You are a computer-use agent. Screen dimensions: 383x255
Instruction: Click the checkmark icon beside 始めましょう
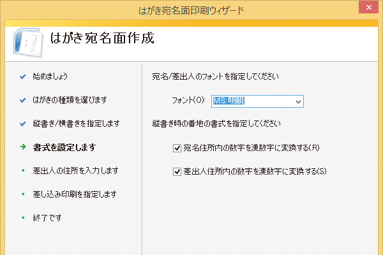pyautogui.click(x=23, y=76)
